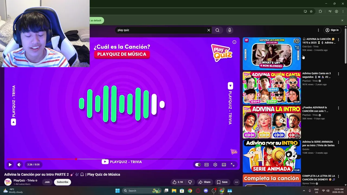The height and width of the screenshot is (195, 347).
Task: Open the 'ADIVINA QUIÉN CANTA' thumbnail
Action: coord(272,88)
